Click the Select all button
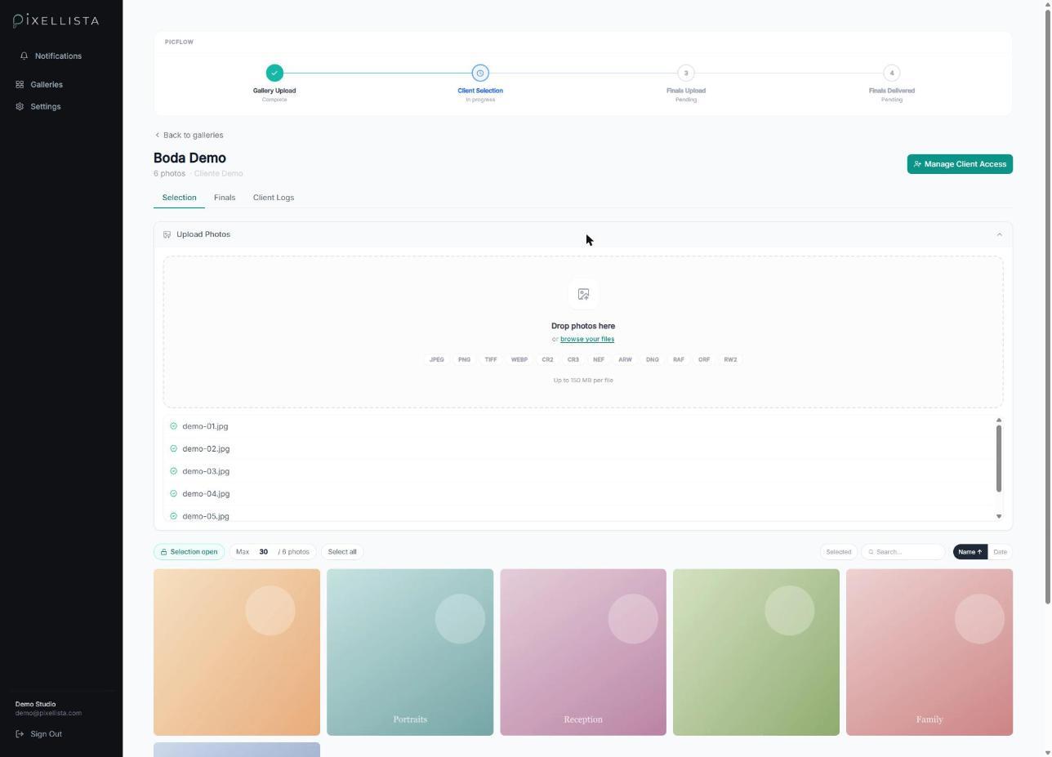 (x=342, y=552)
